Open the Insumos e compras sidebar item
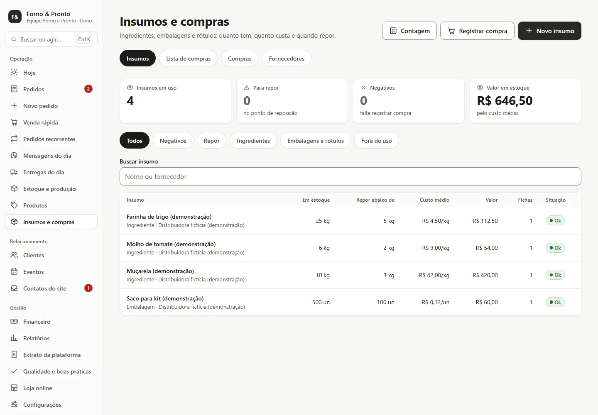The height and width of the screenshot is (415, 598). (x=51, y=222)
